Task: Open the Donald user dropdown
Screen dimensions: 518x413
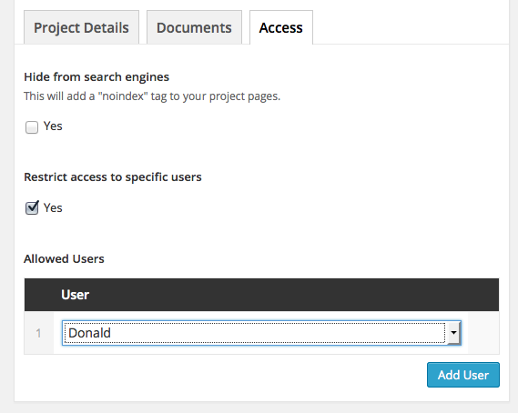Action: coord(261,333)
